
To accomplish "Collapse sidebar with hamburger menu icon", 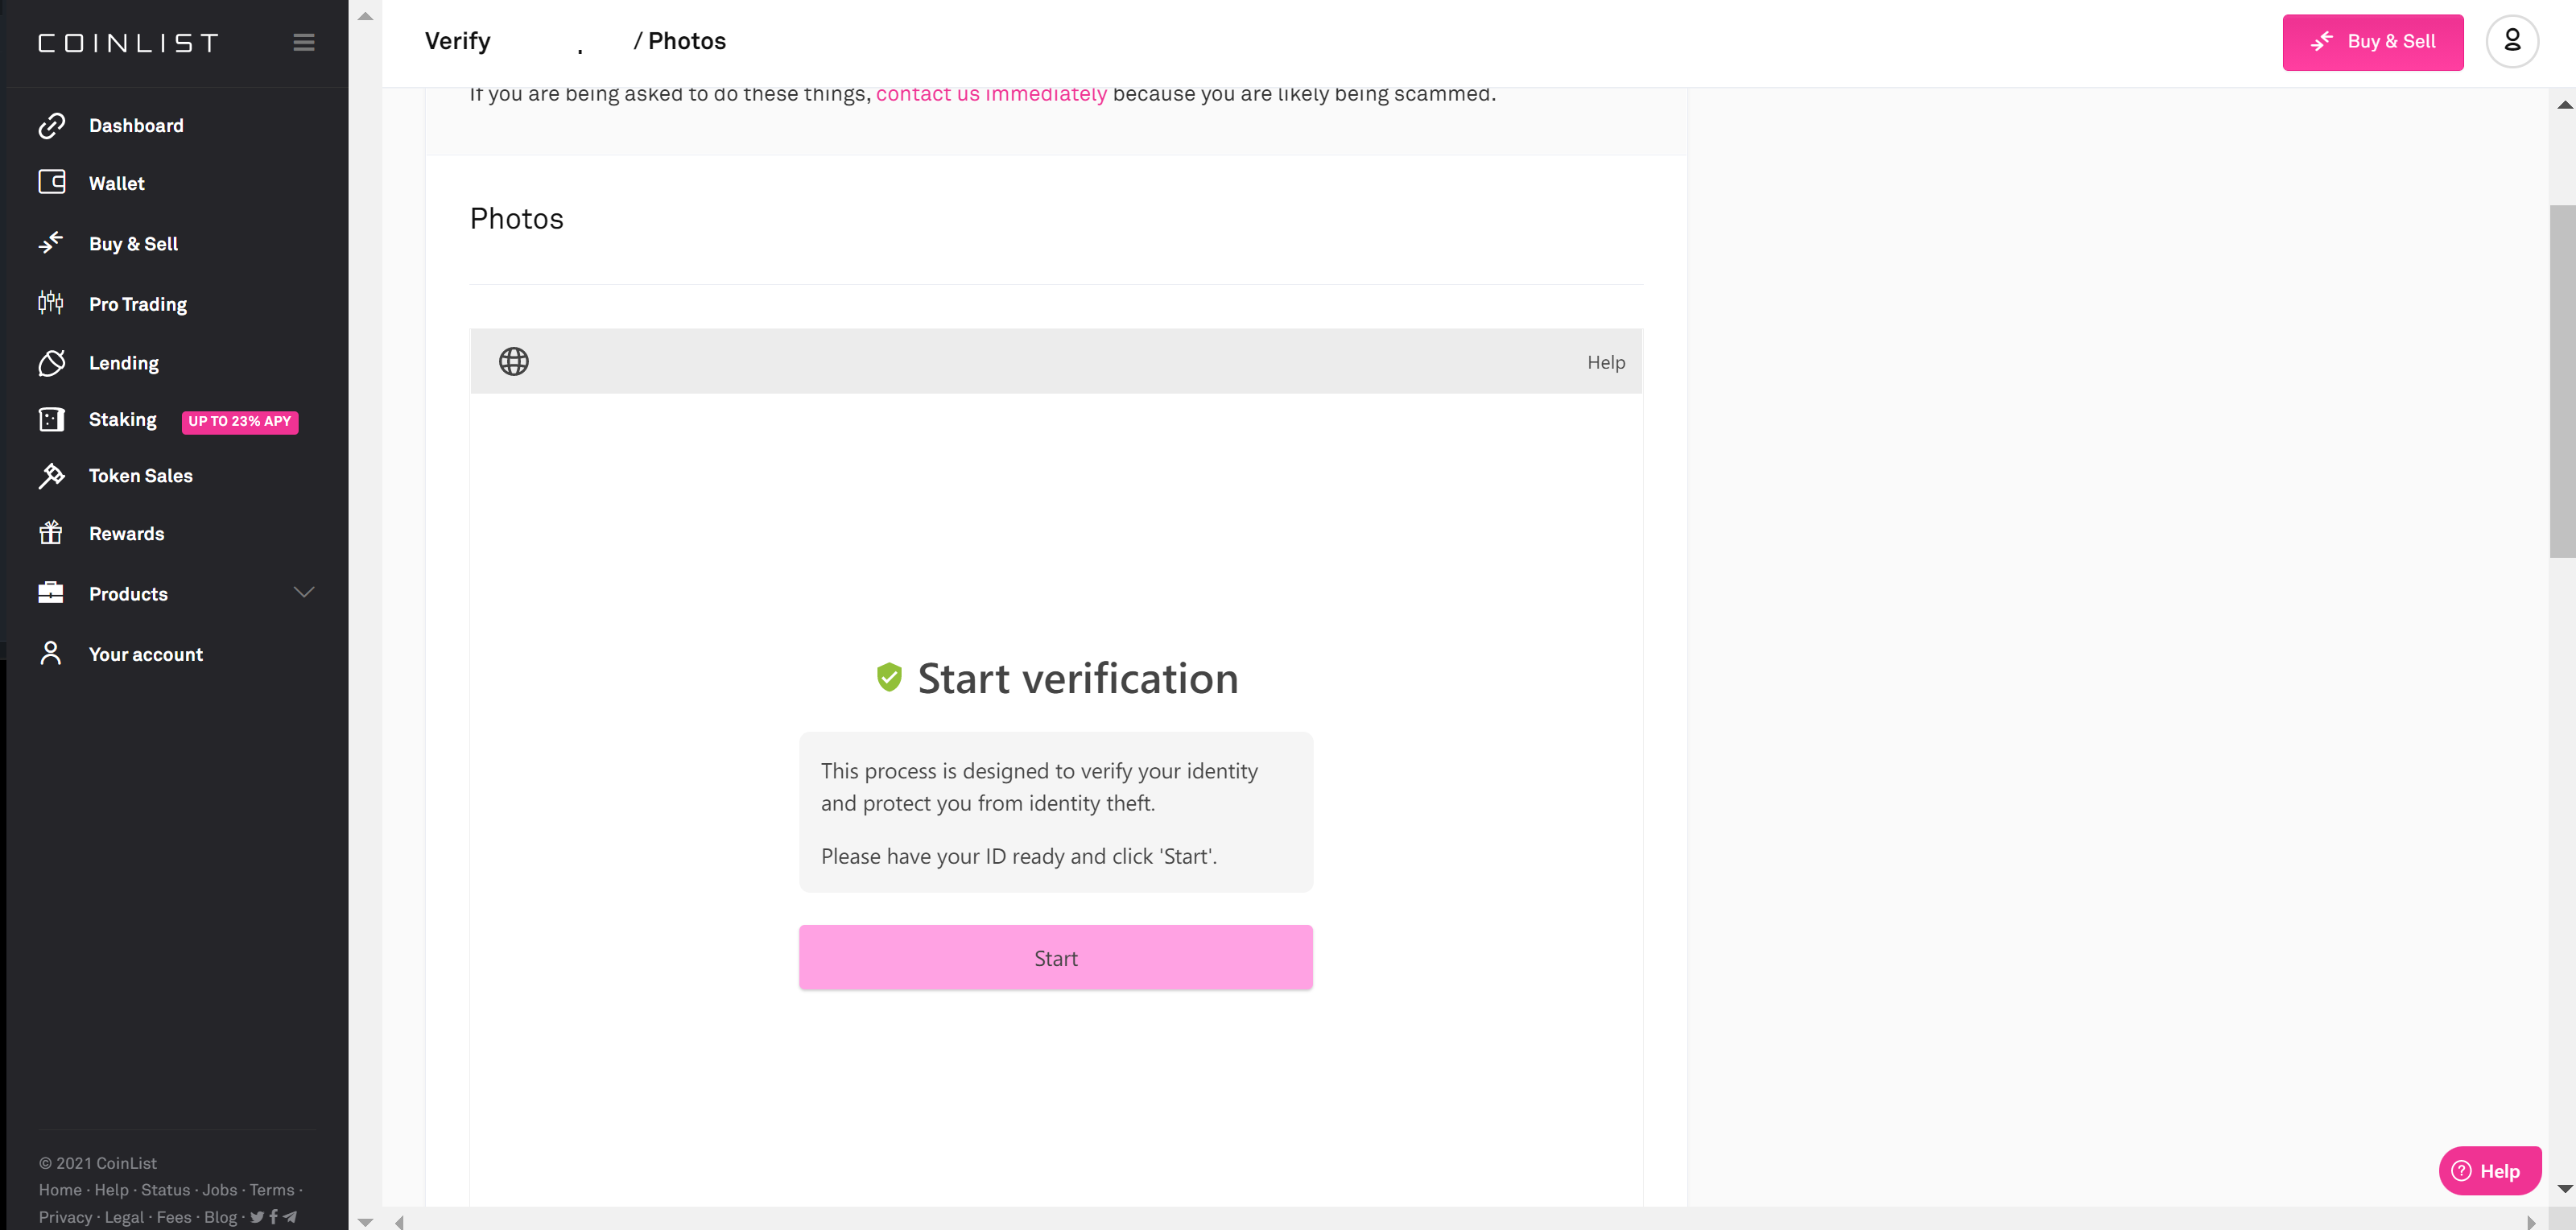I will (304, 42).
